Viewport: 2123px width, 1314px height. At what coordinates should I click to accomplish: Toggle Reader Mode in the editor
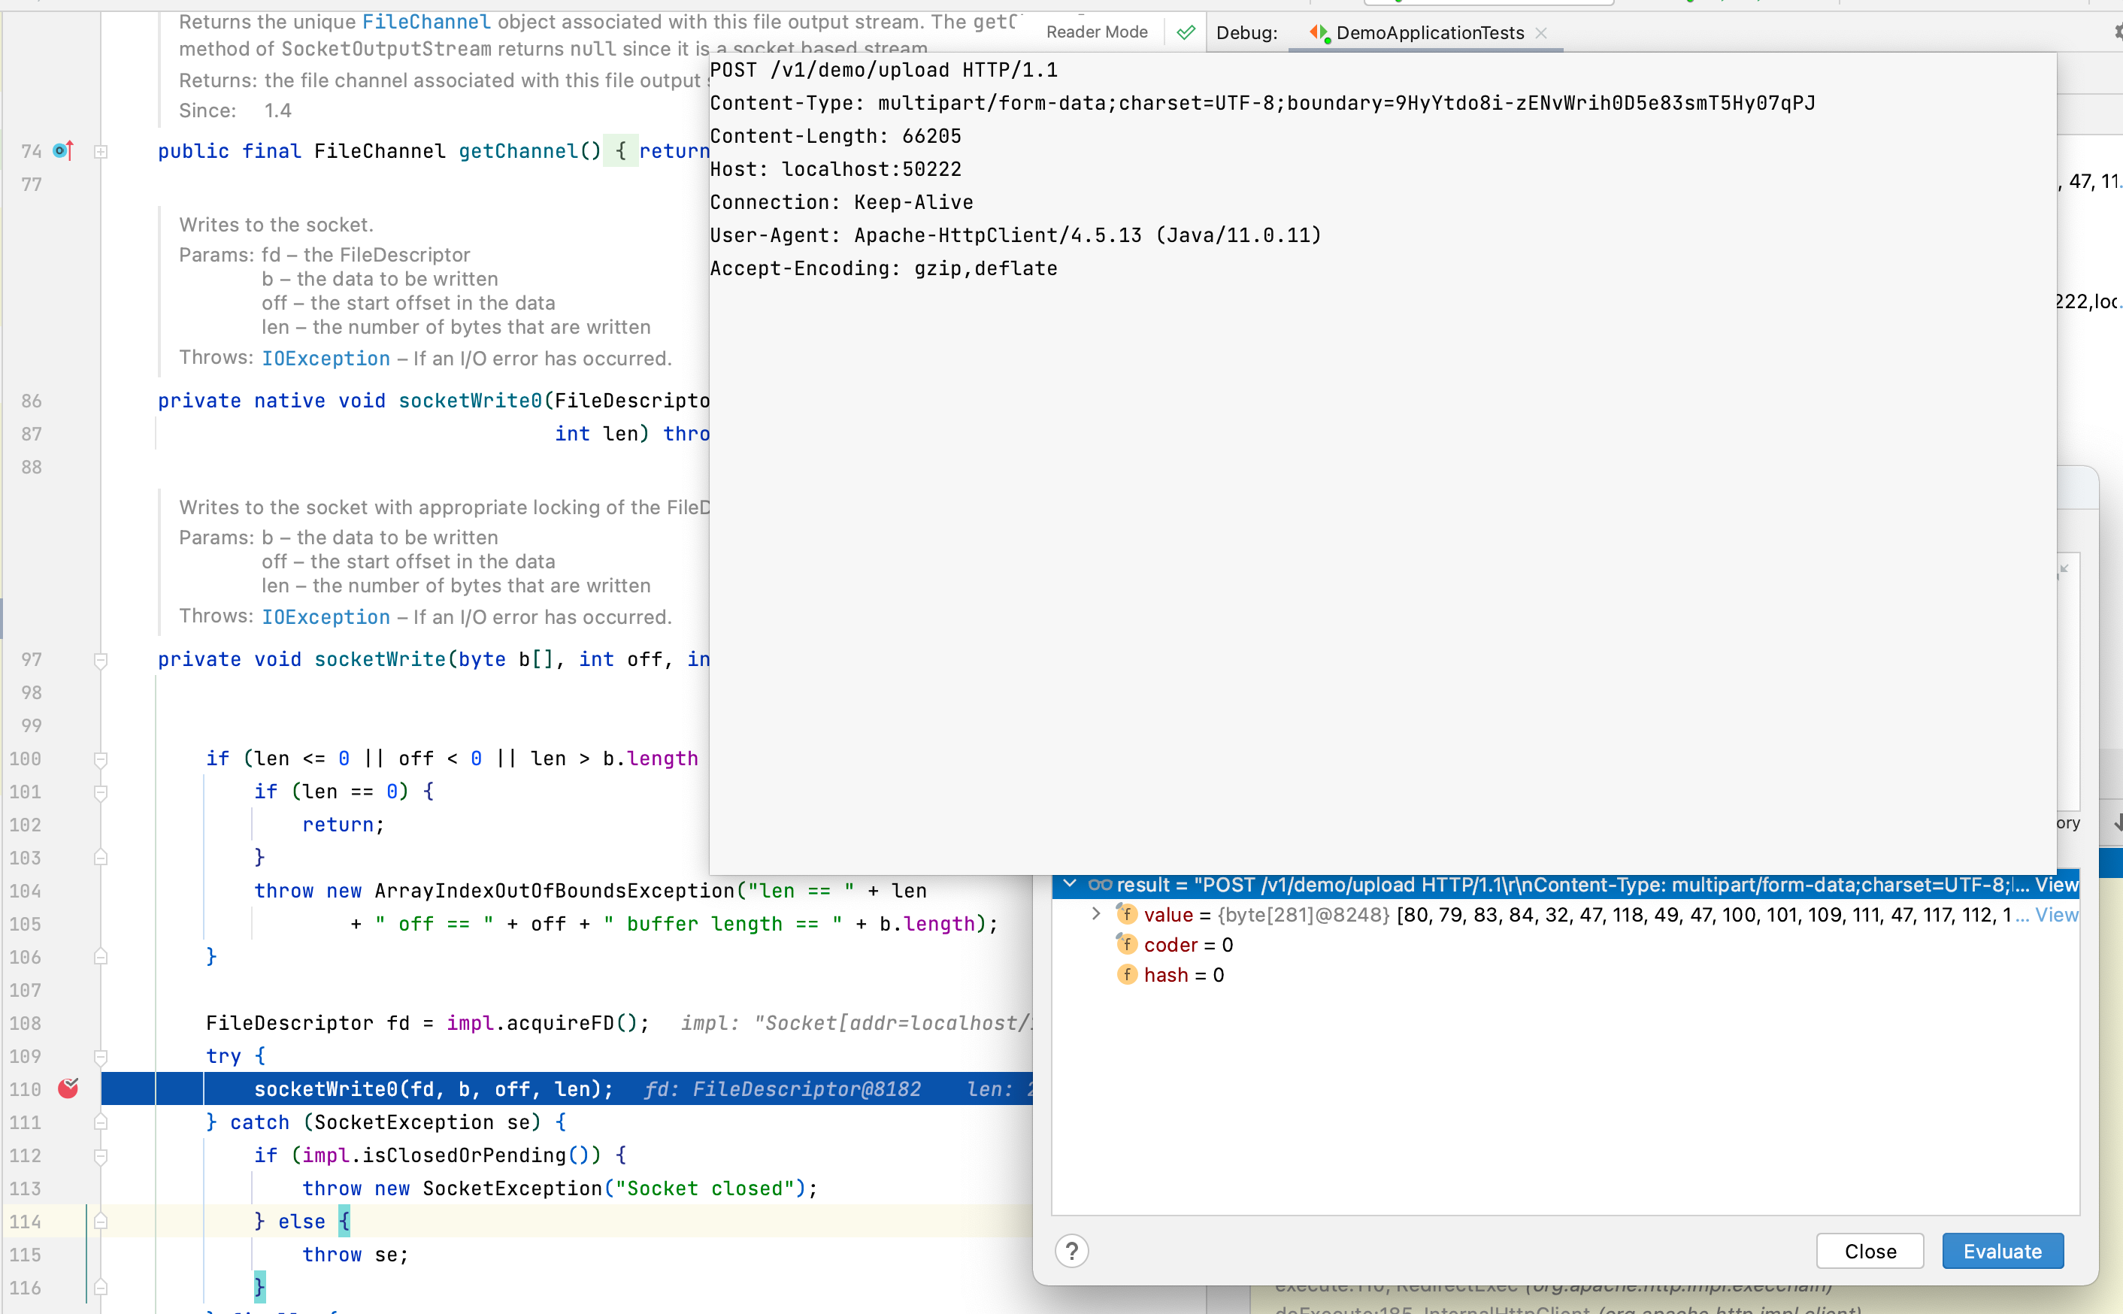coord(1097,32)
